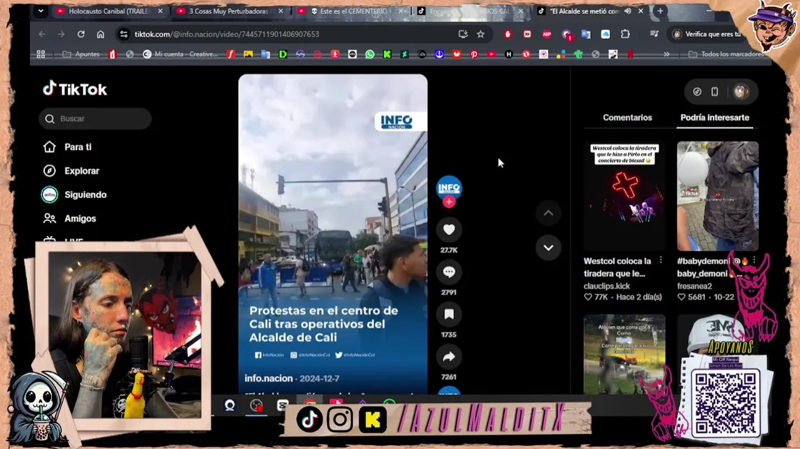Open site information icon in address bar
This screenshot has width=800, height=449.
[123, 34]
